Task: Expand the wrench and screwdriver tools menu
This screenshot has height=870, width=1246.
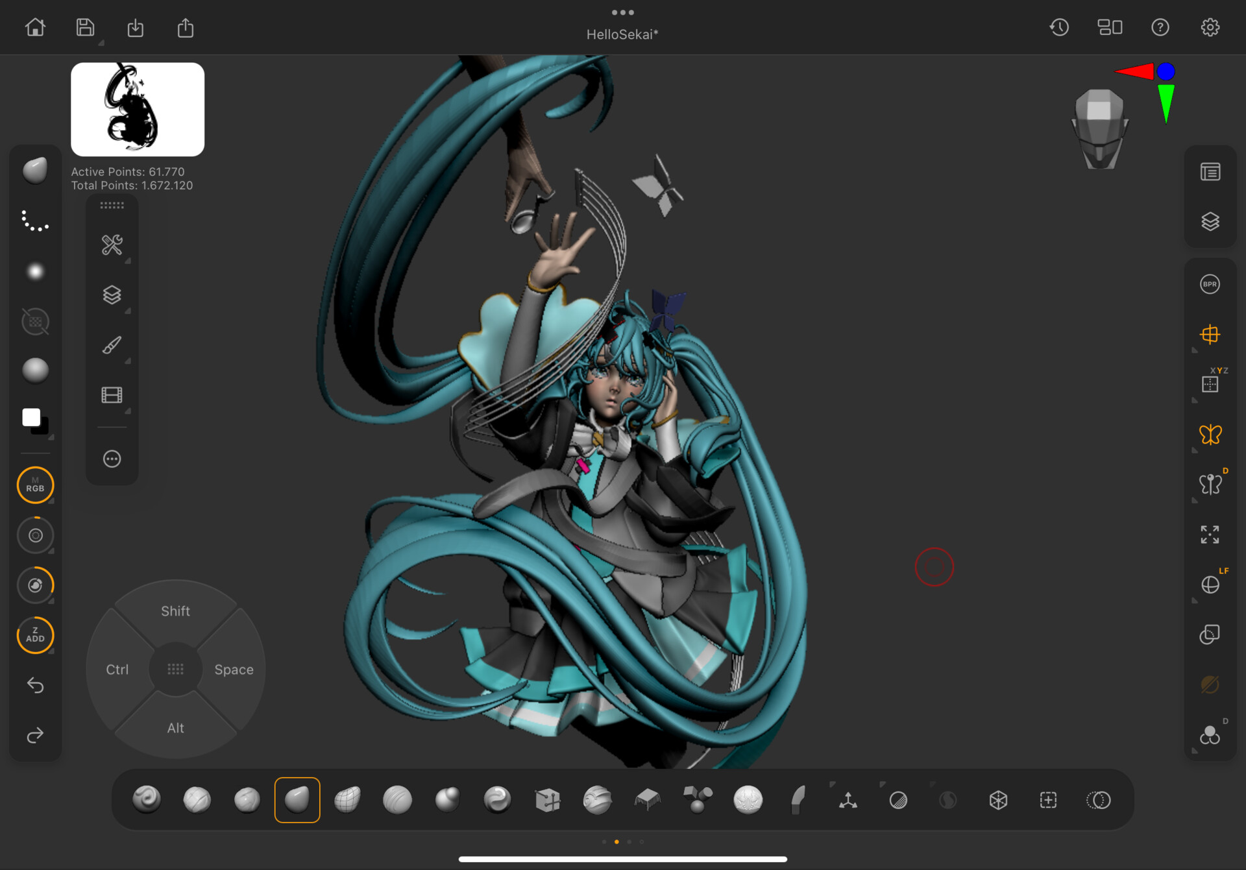Action: [112, 245]
